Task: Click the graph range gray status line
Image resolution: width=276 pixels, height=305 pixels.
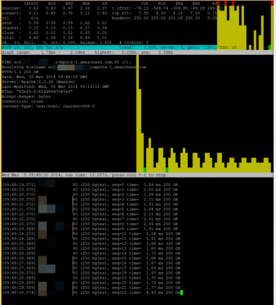Action: click(x=137, y=52)
